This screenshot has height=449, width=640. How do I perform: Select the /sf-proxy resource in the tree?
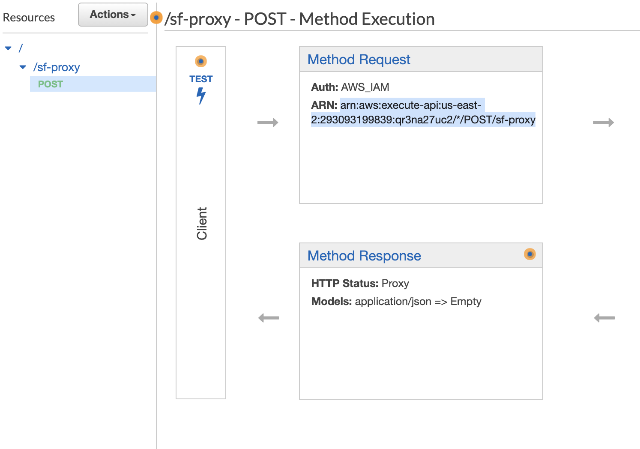57,67
